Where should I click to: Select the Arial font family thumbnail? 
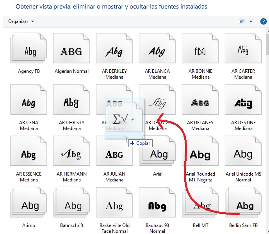coord(157,154)
